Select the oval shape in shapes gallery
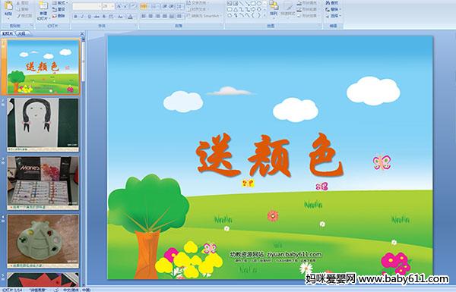This screenshot has width=456, height=292. [x=259, y=4]
